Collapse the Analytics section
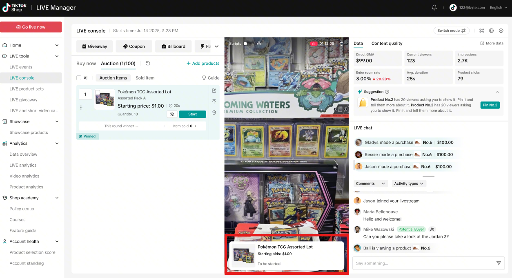Viewport: 512px width, 278px height. click(57, 143)
